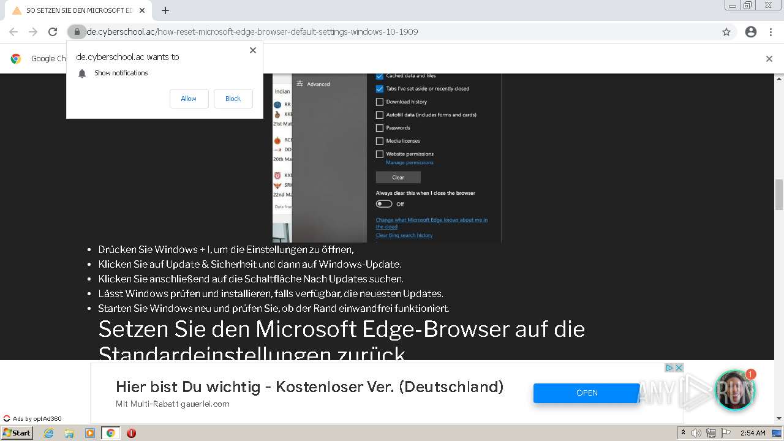This screenshot has height=441, width=784.
Task: Click the Ads by optAd360 label
Action: 33,419
